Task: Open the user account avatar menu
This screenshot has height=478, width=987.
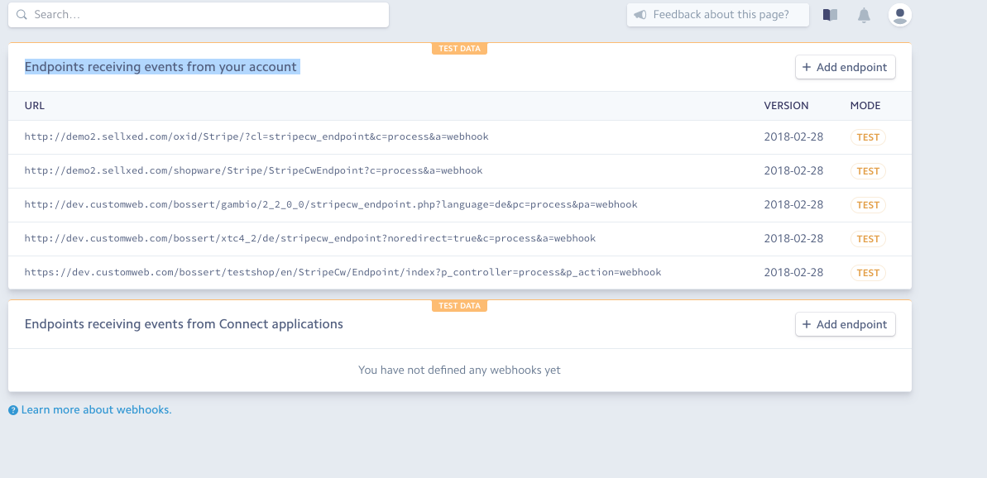Action: click(900, 14)
